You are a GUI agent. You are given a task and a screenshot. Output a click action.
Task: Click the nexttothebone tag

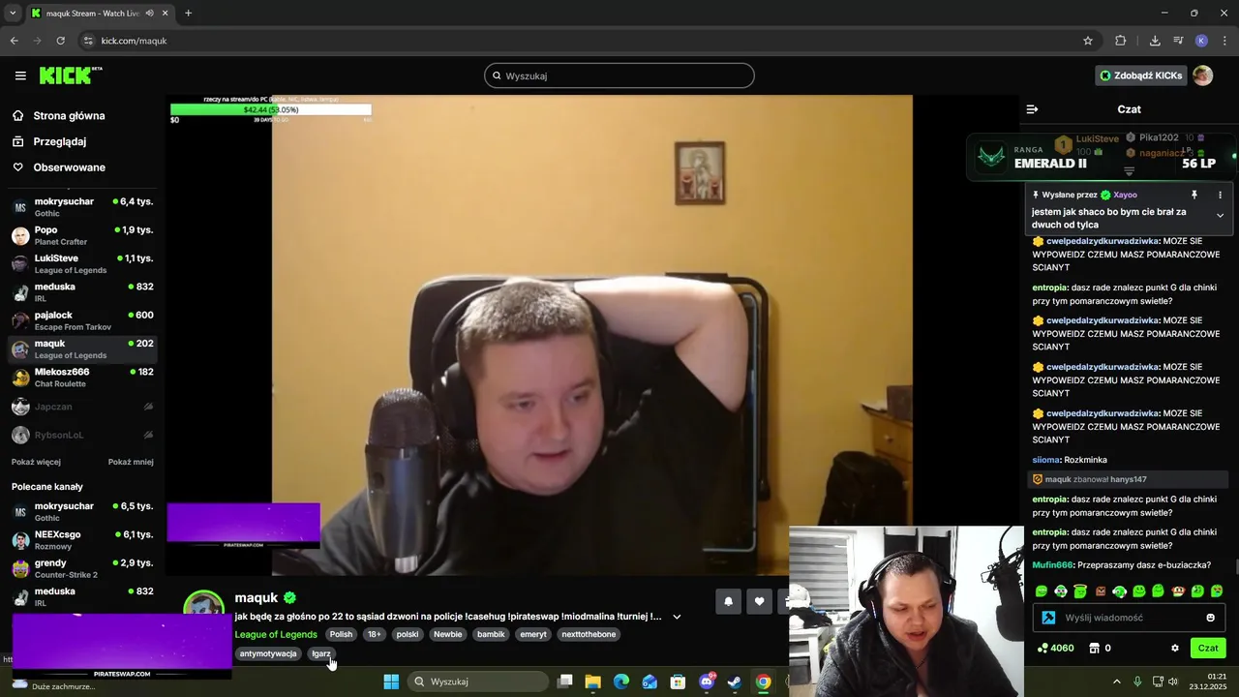(x=589, y=634)
